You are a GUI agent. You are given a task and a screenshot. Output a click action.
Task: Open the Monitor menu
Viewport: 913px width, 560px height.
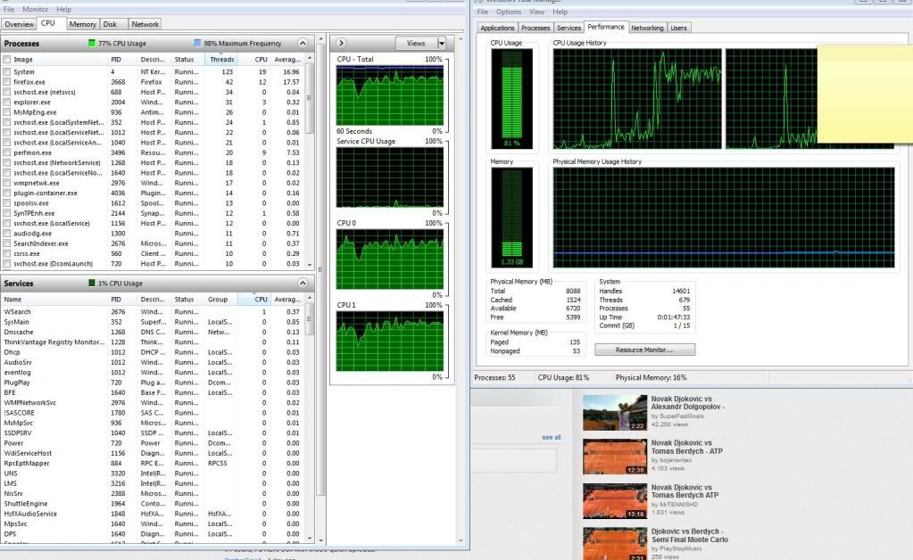click(36, 9)
